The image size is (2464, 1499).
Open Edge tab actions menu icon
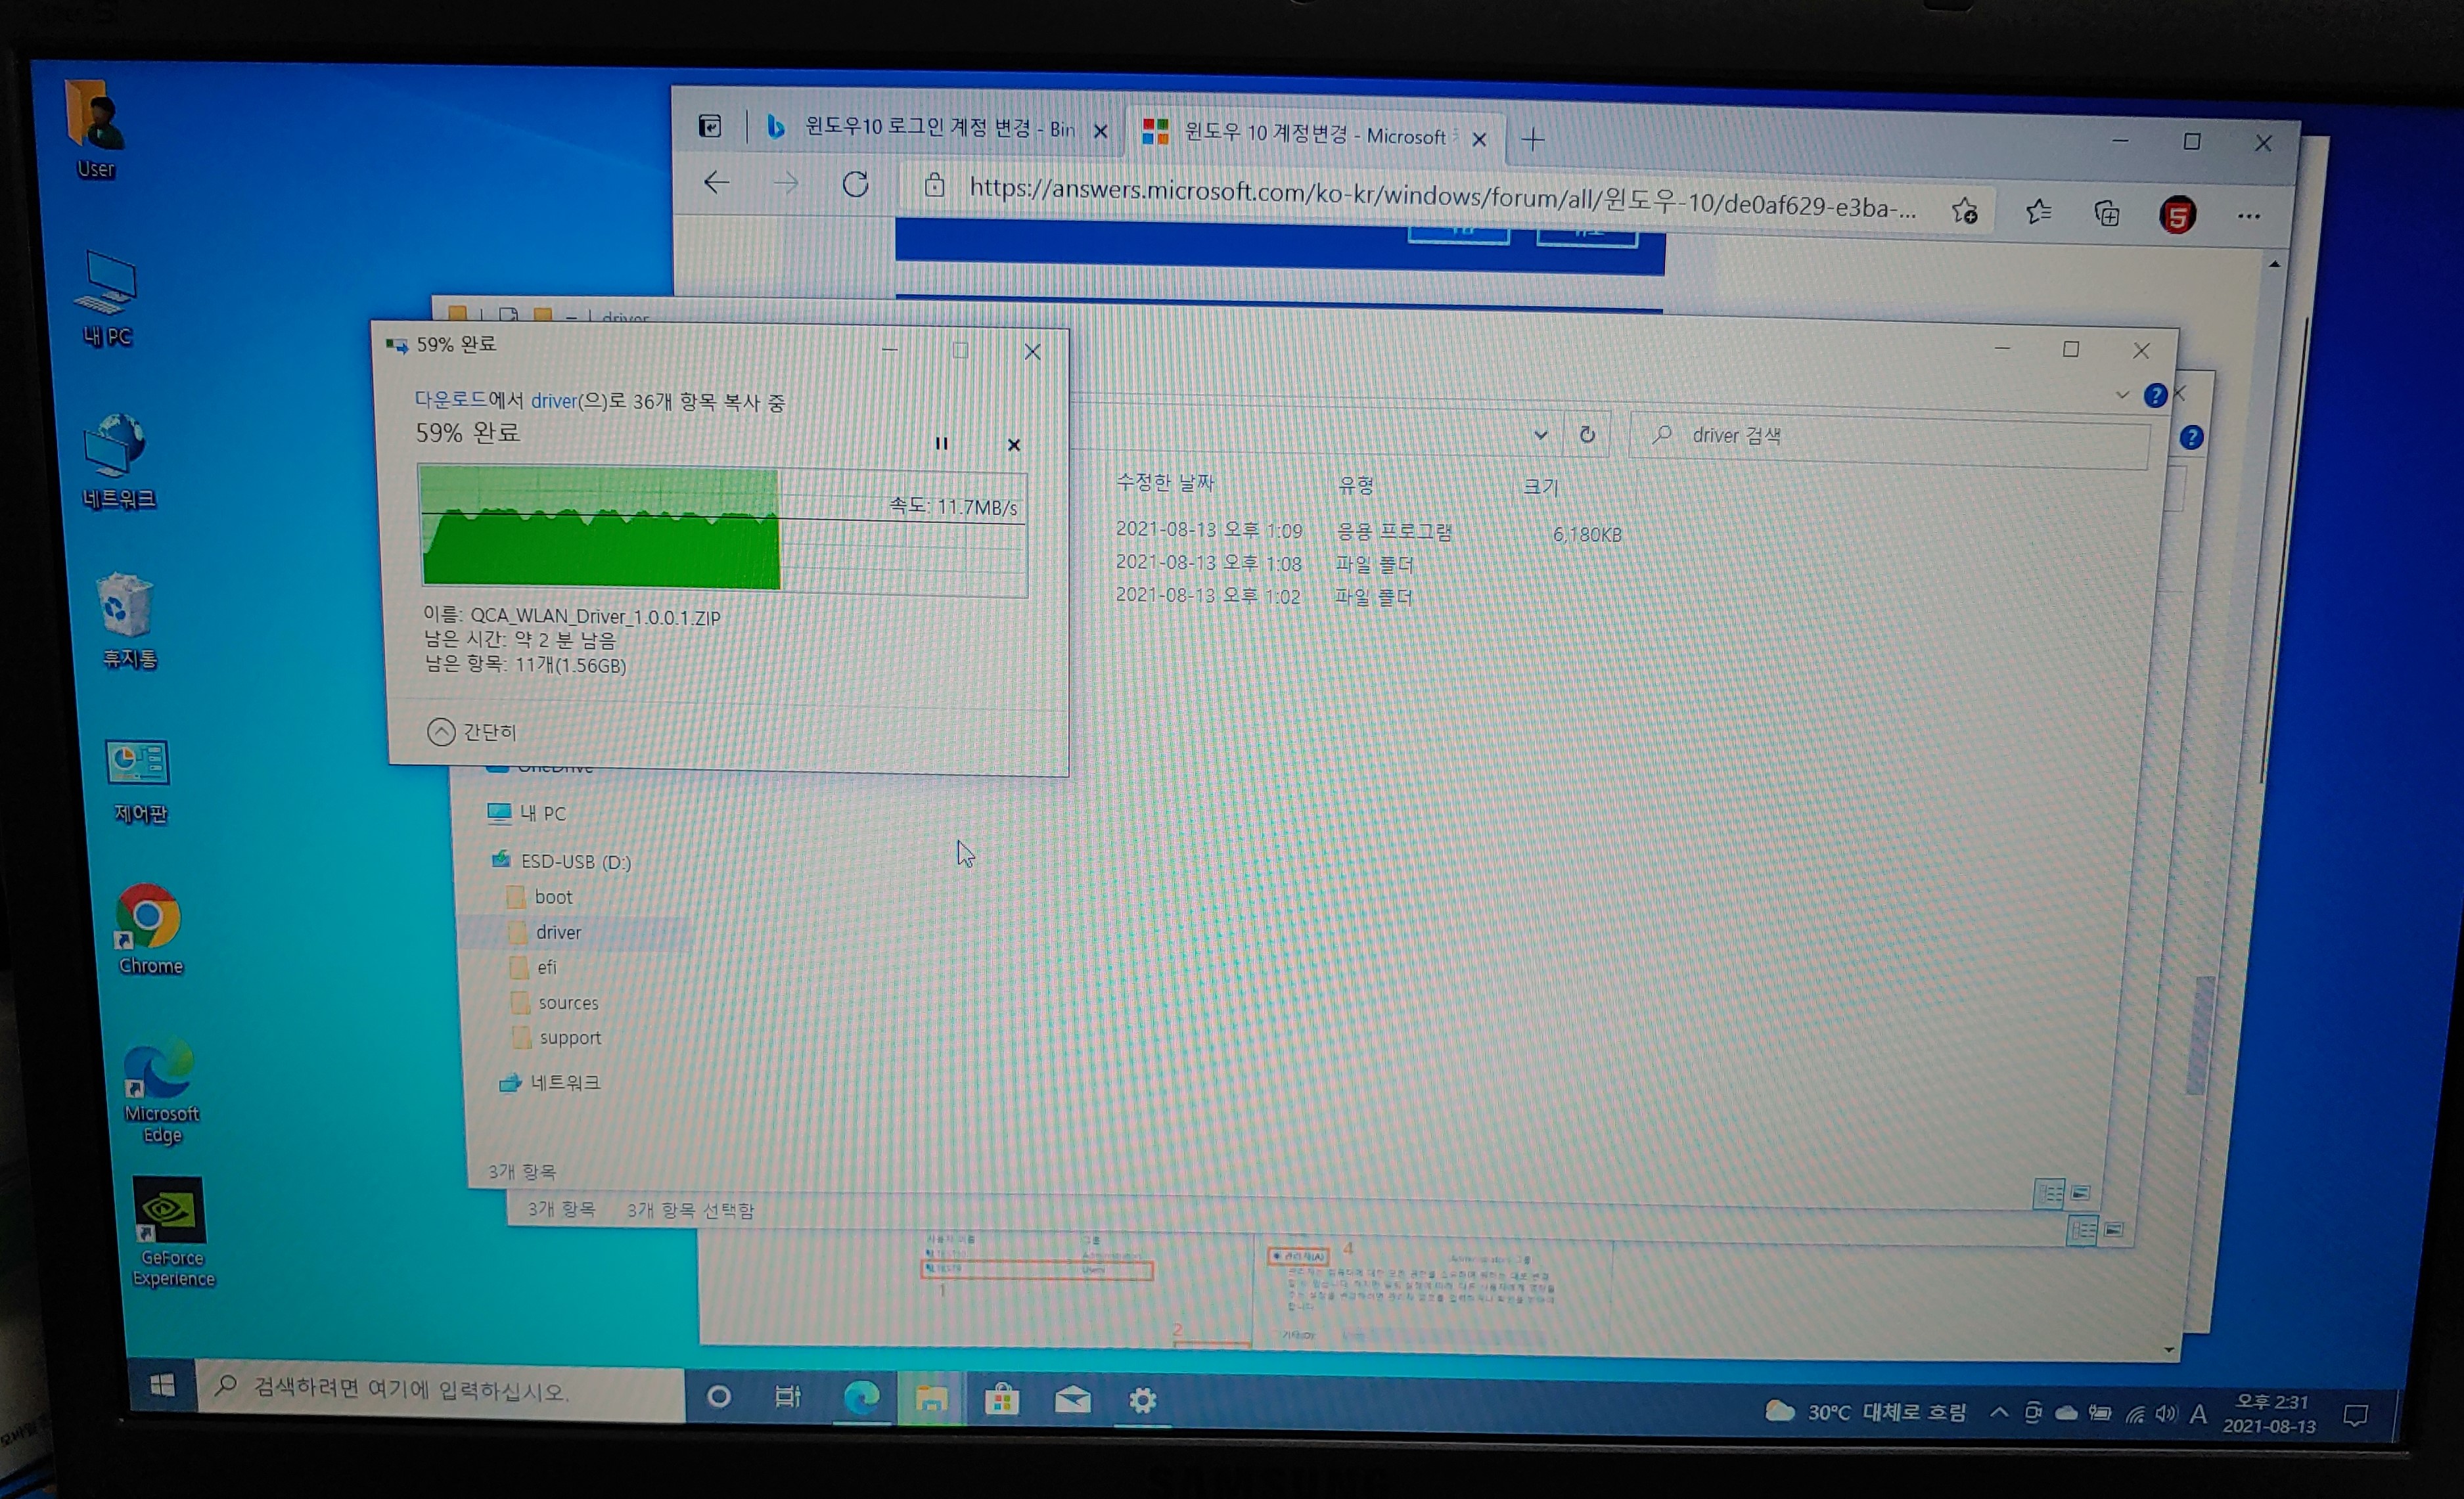coord(710,126)
